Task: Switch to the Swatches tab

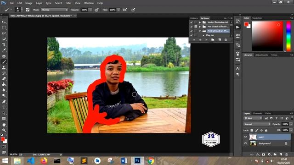Action: (x=257, y=18)
